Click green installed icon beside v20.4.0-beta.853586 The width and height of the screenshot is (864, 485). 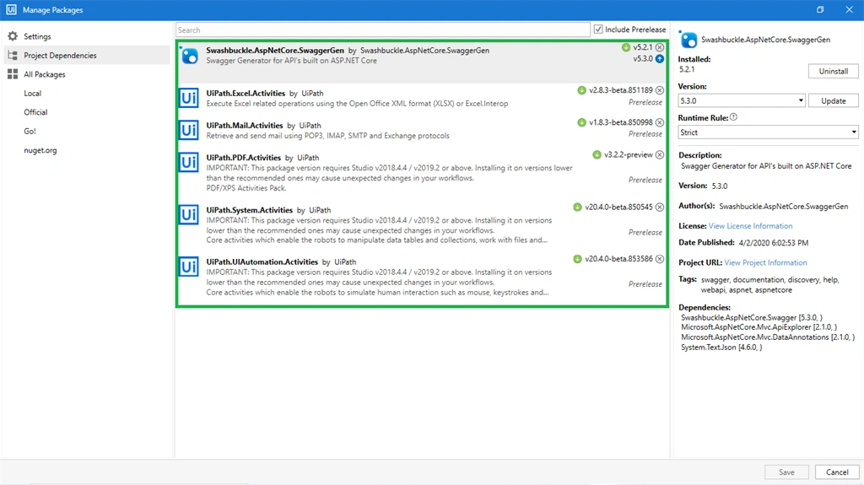577,259
